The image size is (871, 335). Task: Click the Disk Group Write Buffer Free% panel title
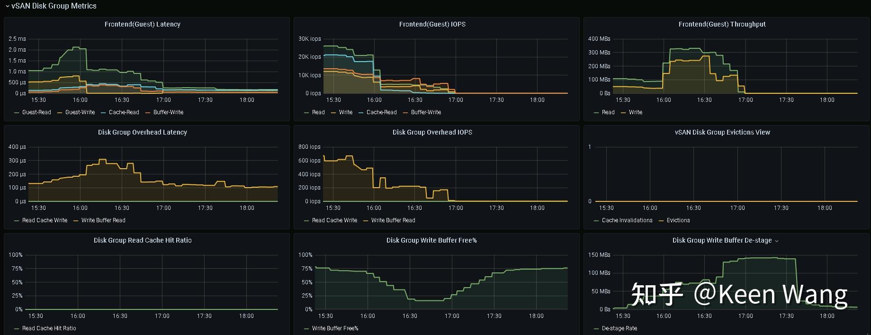point(431,240)
